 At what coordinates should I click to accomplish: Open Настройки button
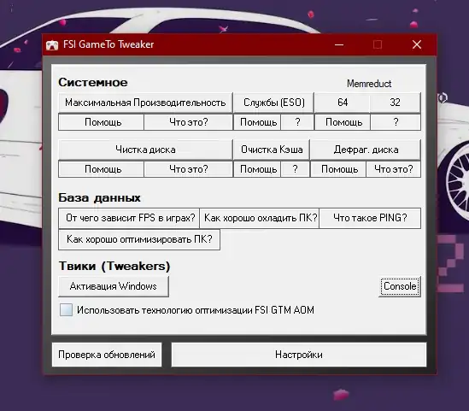[299, 355]
